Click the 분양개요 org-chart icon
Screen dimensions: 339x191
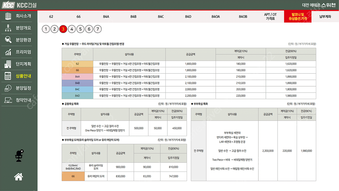pos(8,28)
